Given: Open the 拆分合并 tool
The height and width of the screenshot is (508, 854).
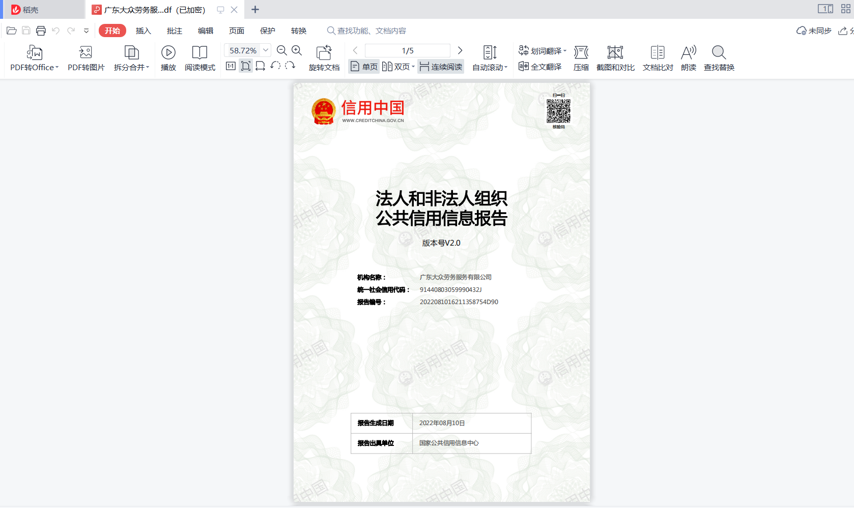Looking at the screenshot, I should click(x=131, y=57).
